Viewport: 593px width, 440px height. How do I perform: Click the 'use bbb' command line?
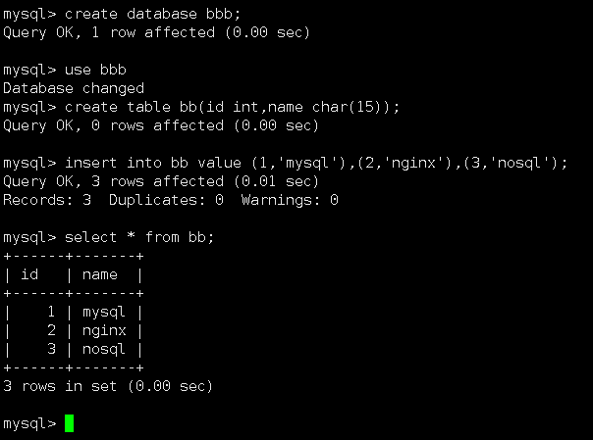[96, 70]
